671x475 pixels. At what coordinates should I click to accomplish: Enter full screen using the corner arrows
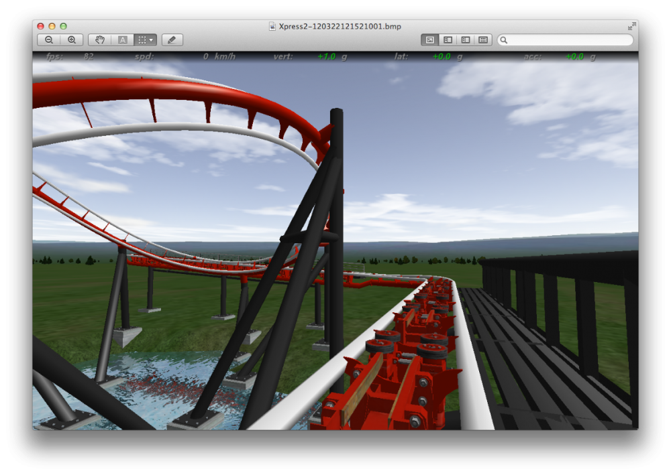[x=631, y=26]
